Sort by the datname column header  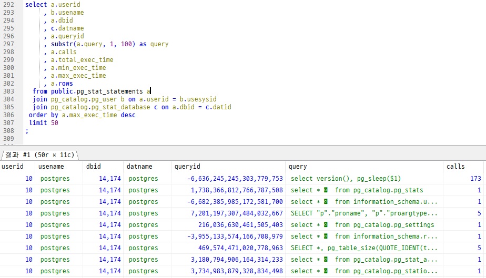147,167
